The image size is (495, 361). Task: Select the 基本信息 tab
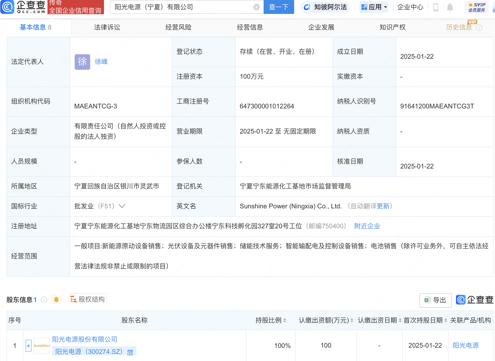(x=35, y=27)
